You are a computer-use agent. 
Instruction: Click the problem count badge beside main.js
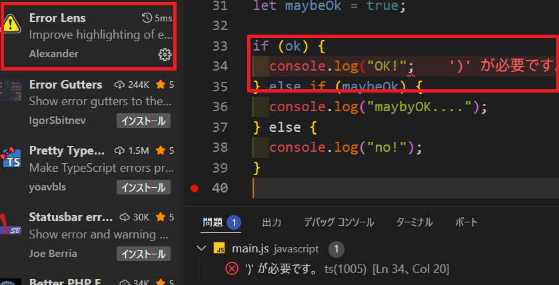point(336,249)
